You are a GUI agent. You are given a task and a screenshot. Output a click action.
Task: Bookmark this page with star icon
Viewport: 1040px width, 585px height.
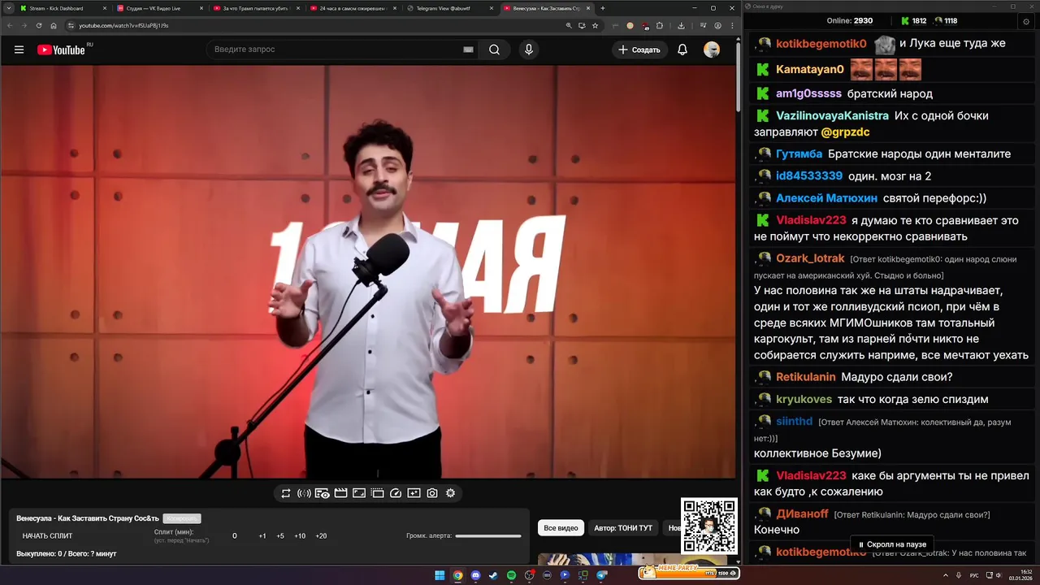click(x=595, y=25)
